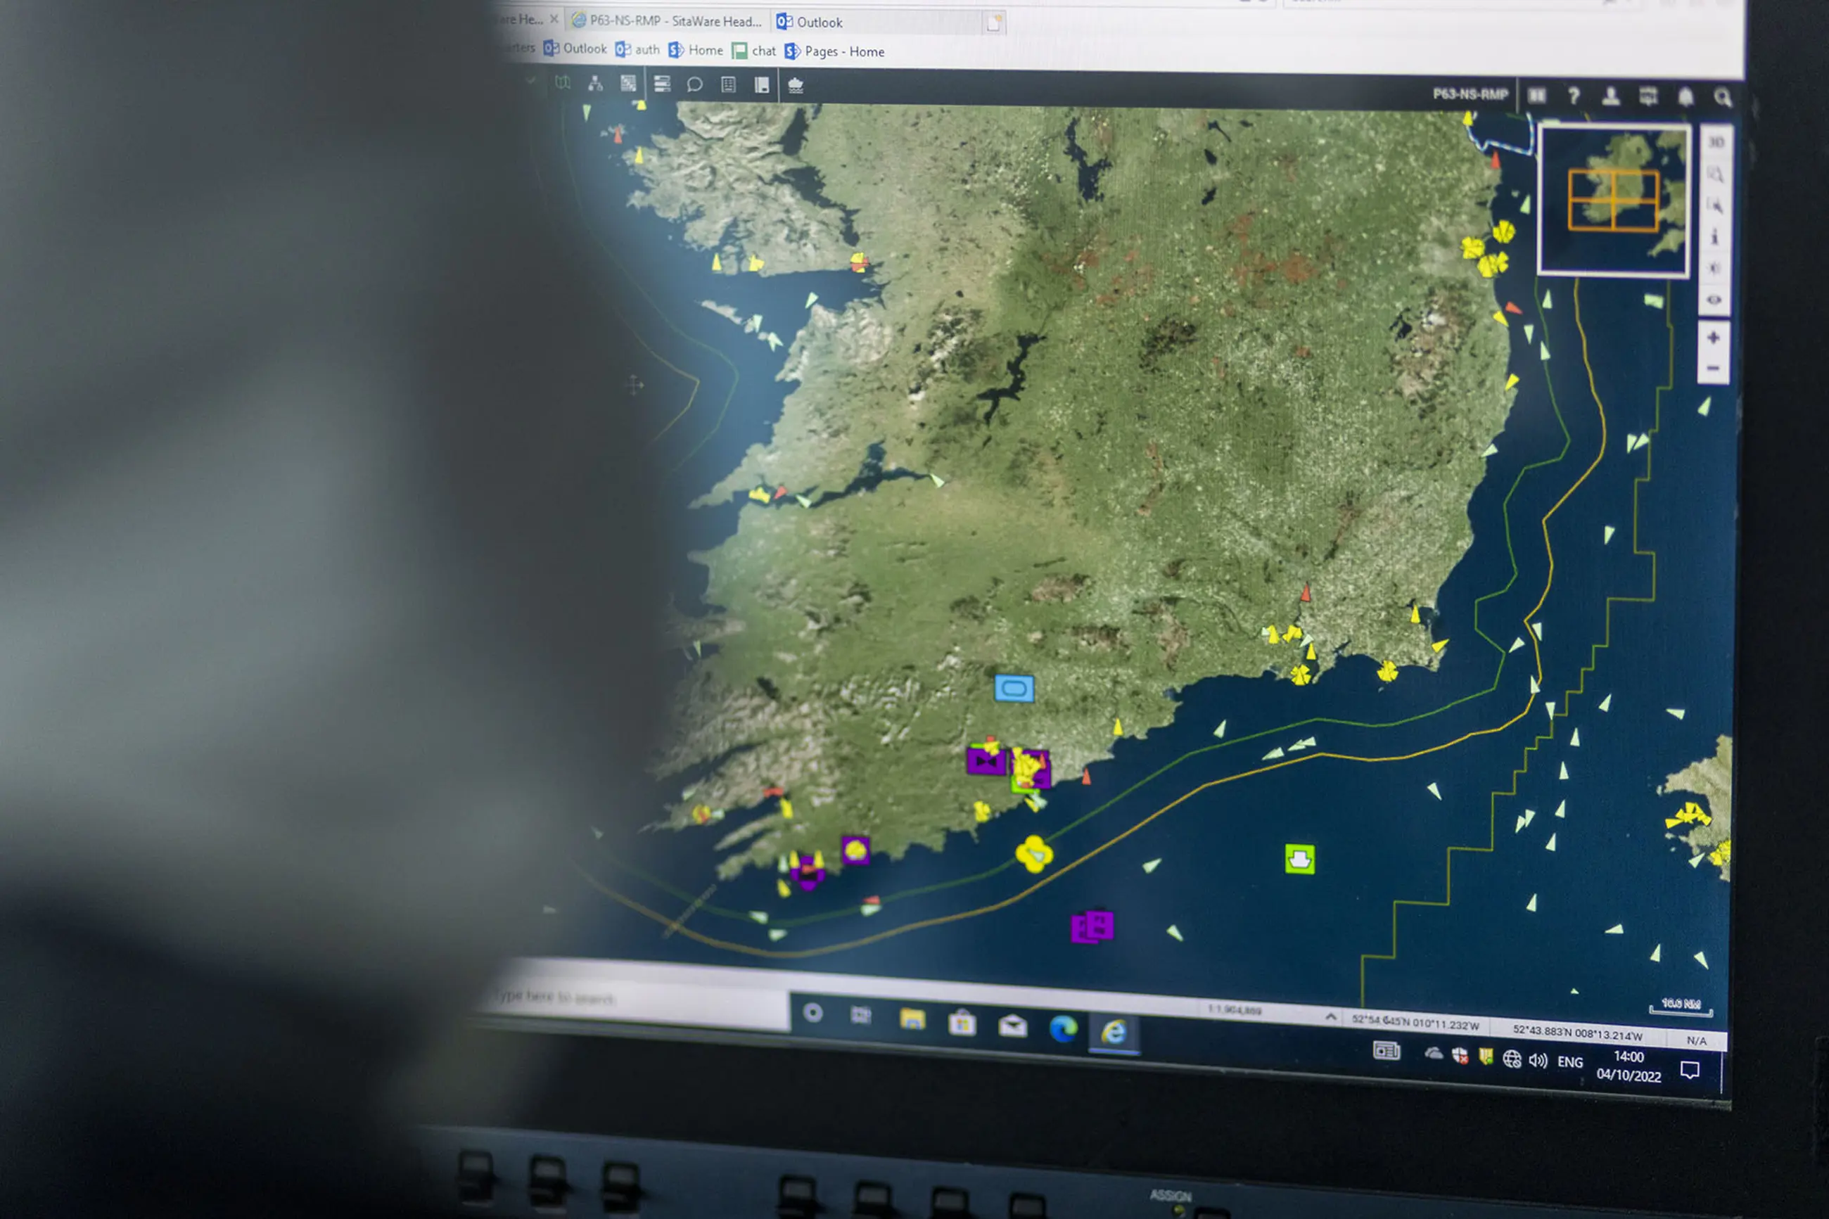Click the chat speech bubble icon
The image size is (1829, 1219).
[x=694, y=84]
